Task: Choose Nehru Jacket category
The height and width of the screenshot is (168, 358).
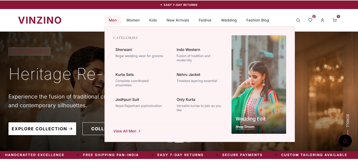Action: [189, 75]
